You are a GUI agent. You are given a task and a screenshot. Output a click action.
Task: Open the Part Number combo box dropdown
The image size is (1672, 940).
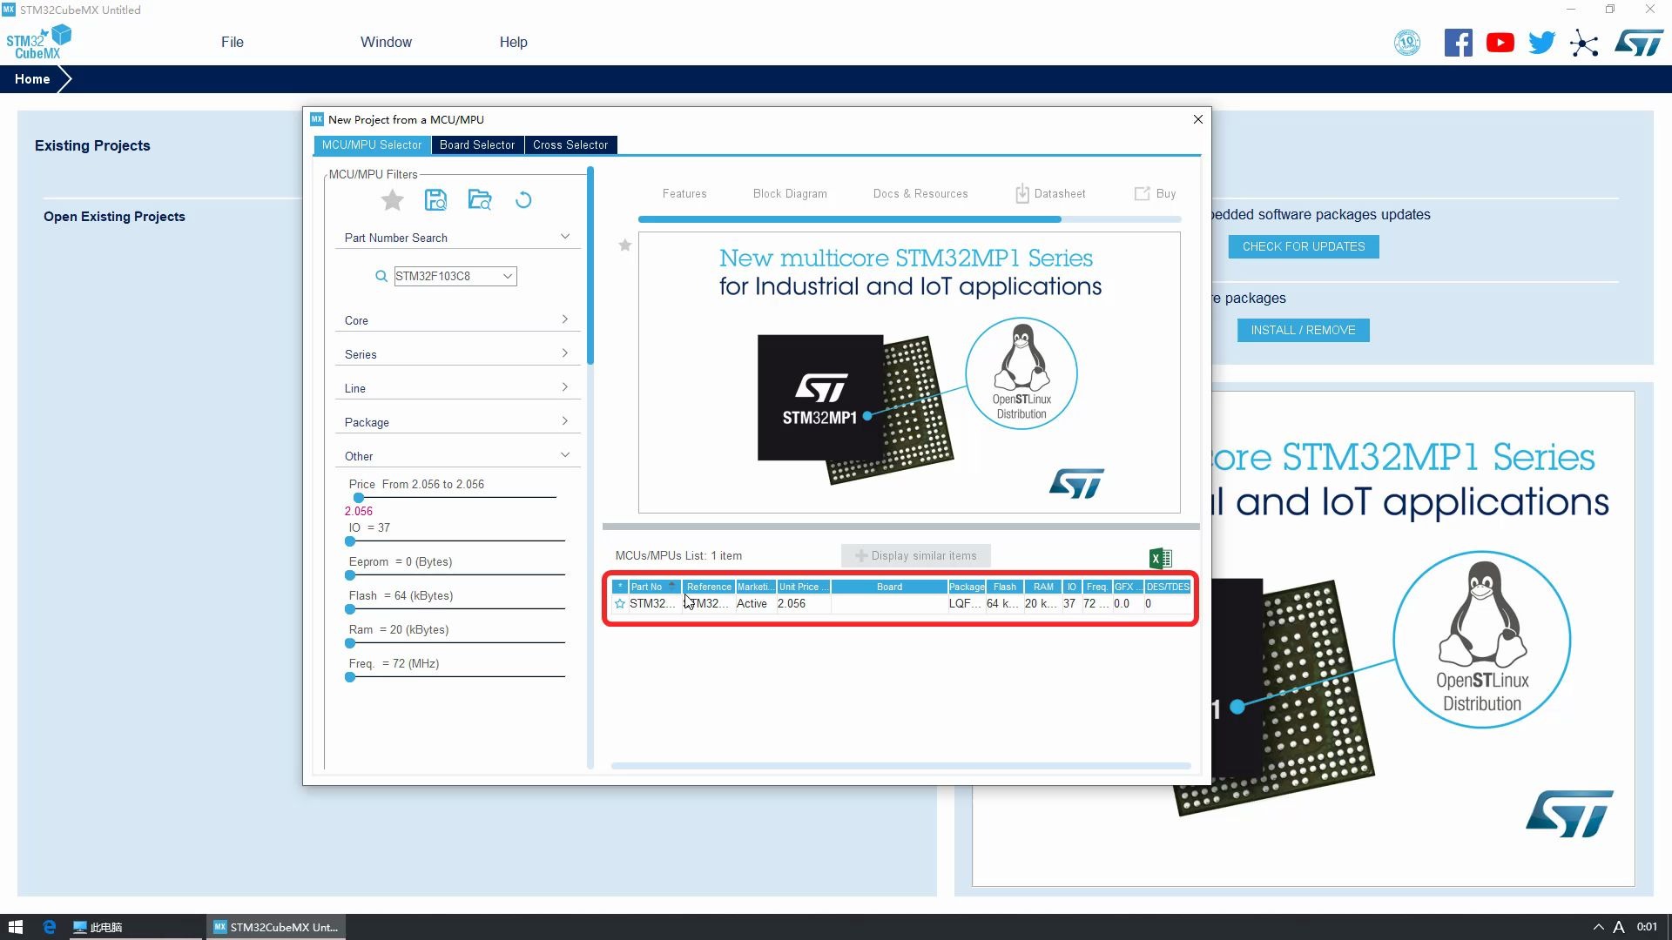click(x=508, y=276)
